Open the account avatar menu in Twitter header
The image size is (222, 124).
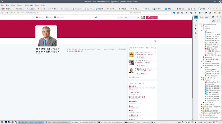pos(143,18)
